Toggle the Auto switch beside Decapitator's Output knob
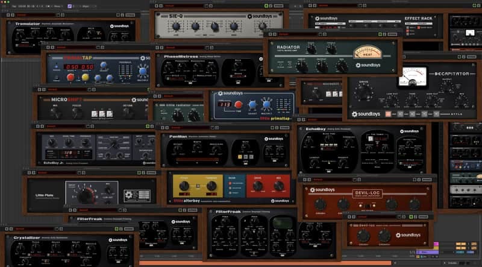 458,86
